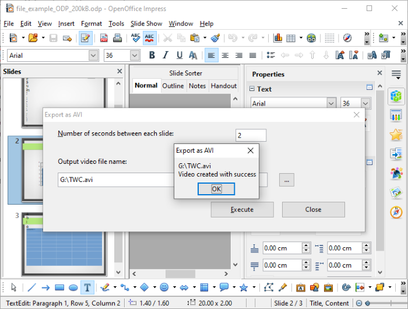
Task: Click OK in the success message box
Action: point(216,189)
